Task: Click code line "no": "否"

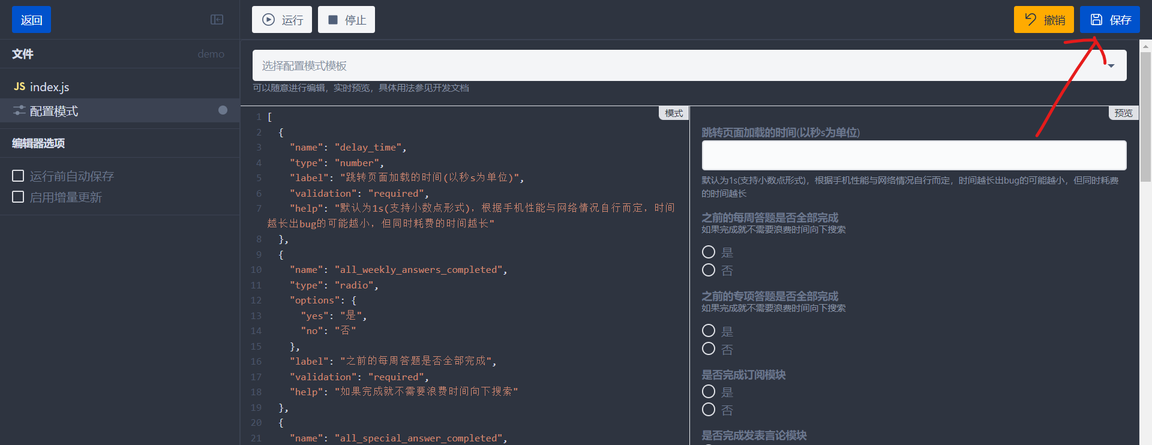Action: tap(328, 331)
